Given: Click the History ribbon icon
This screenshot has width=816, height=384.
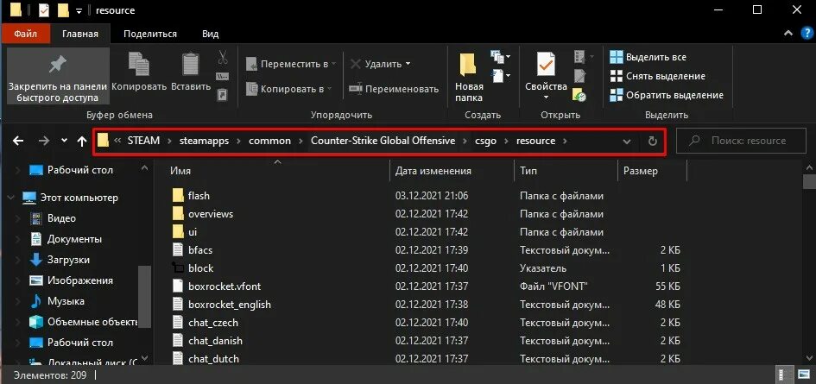Looking at the screenshot, I should (579, 95).
